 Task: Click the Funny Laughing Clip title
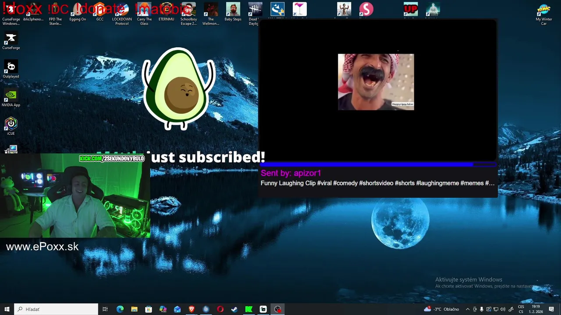(x=377, y=183)
